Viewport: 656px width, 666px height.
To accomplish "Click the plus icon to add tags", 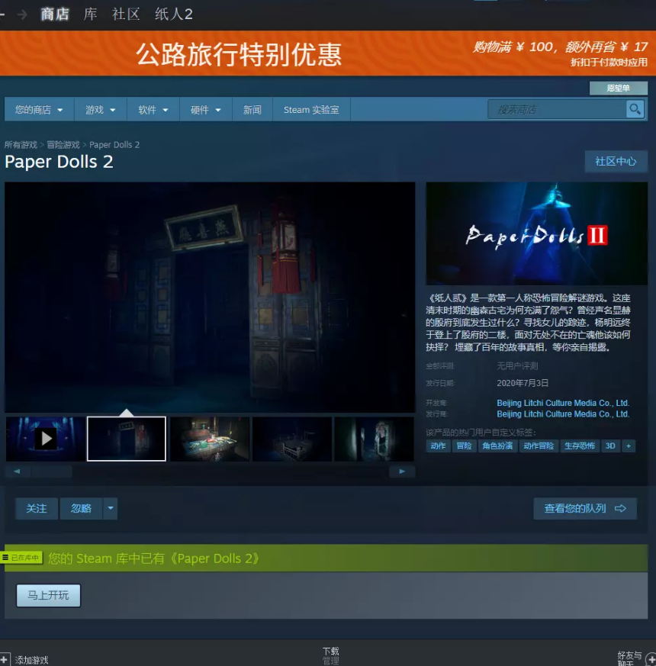I will [629, 446].
